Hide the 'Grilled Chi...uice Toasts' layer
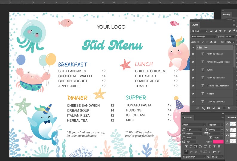Image resolution: width=237 pixels, height=161 pixels. pyautogui.click(x=193, y=62)
